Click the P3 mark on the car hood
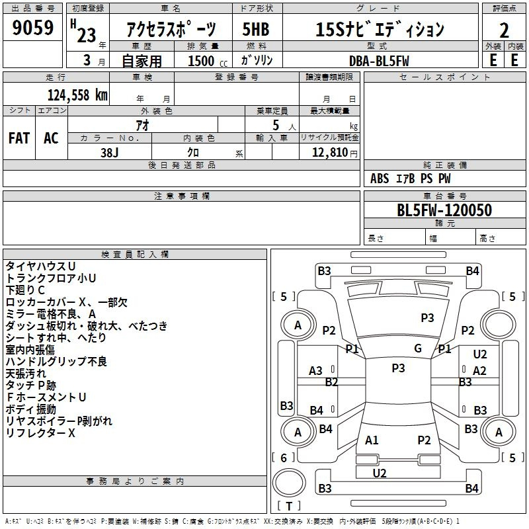 (427, 318)
